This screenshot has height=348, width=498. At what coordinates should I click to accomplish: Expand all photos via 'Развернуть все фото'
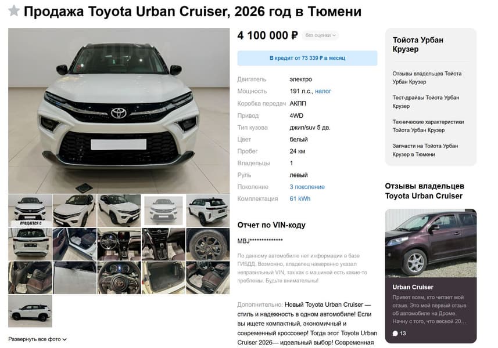tap(37, 339)
